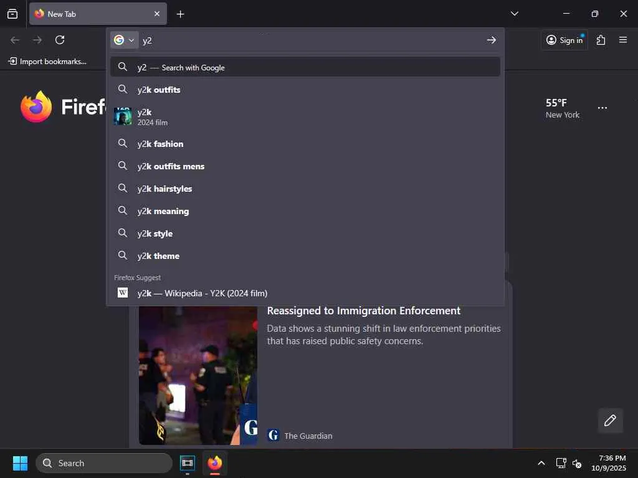This screenshot has height=478, width=638.
Task: Click the Firefox taskbar icon
Action: click(215, 463)
